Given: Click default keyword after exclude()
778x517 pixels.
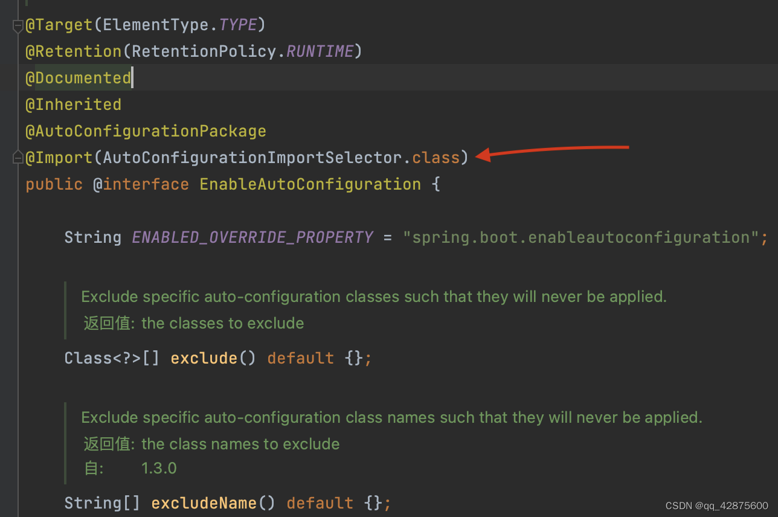Looking at the screenshot, I should (x=301, y=358).
